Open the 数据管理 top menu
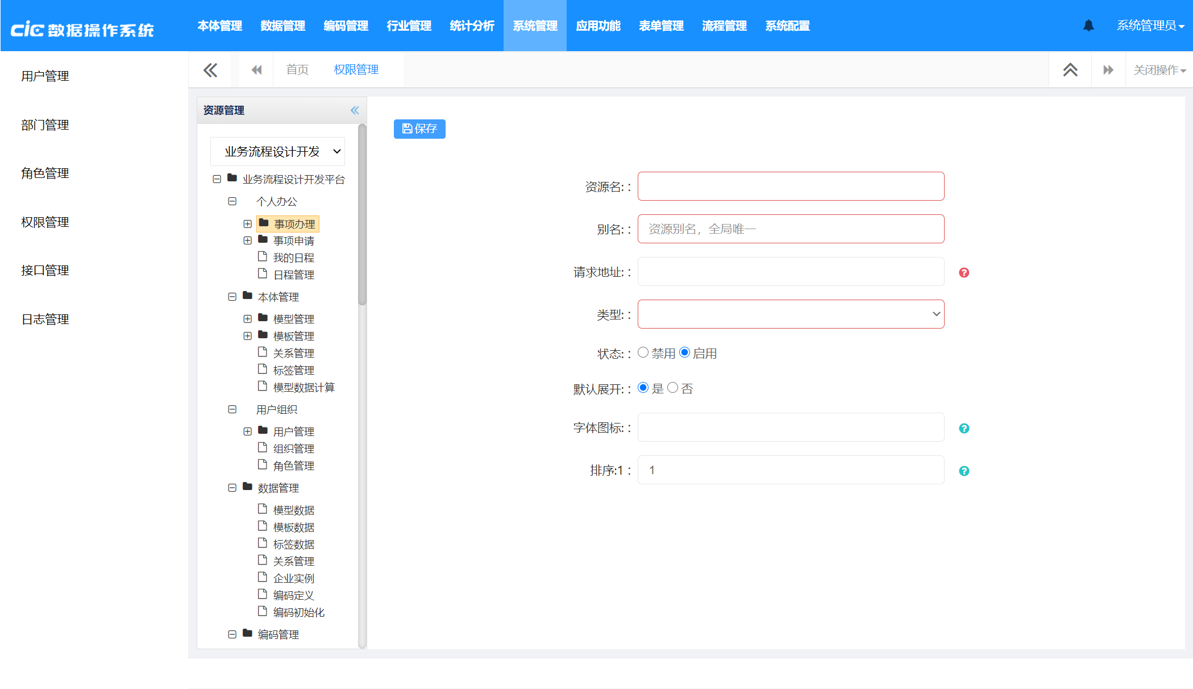1193x689 pixels. (282, 26)
